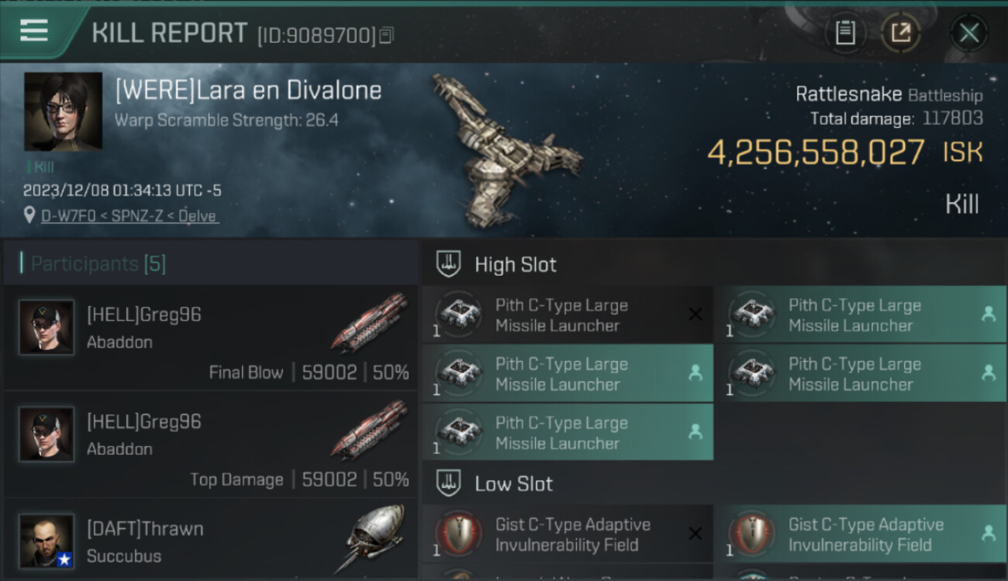Image resolution: width=1008 pixels, height=581 pixels.
Task: Click the location pin icon beside D-W7F0
Action: [29, 215]
